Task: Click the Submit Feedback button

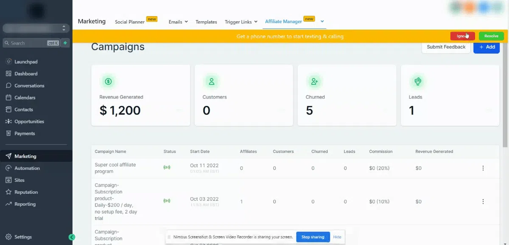Action: [x=446, y=47]
